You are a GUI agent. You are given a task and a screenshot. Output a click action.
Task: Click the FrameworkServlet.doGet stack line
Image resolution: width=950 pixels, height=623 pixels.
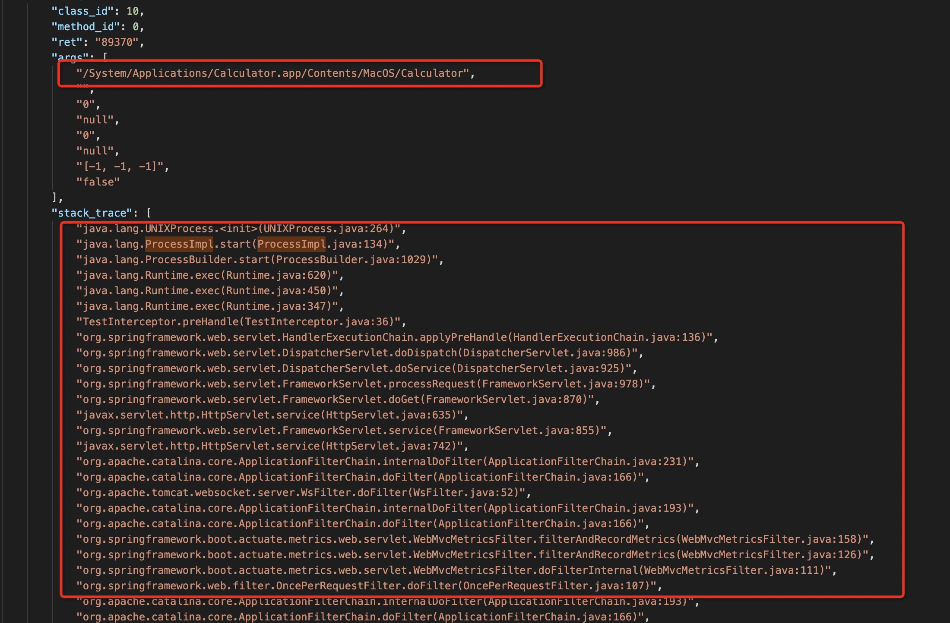pyautogui.click(x=335, y=400)
